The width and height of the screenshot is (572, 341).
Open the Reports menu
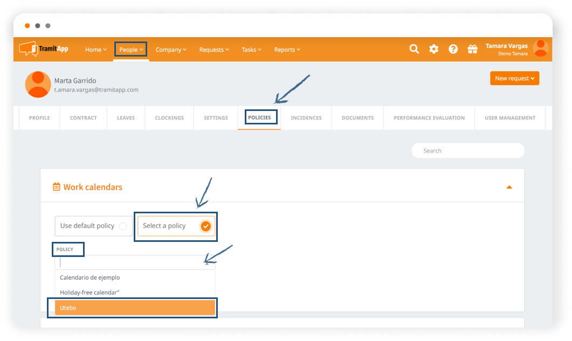(287, 50)
